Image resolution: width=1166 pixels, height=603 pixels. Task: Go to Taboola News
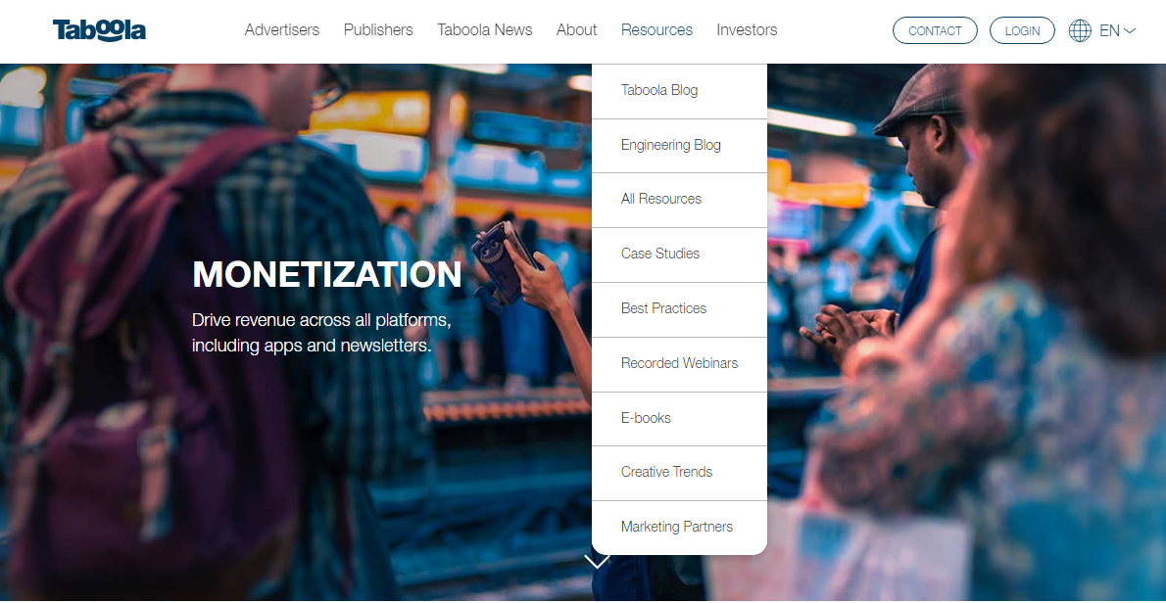point(485,29)
